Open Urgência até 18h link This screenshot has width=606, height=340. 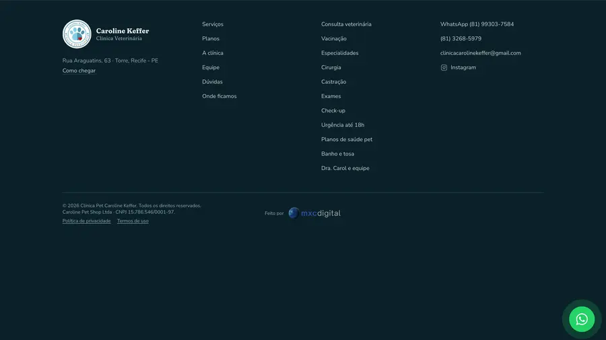pos(343,125)
